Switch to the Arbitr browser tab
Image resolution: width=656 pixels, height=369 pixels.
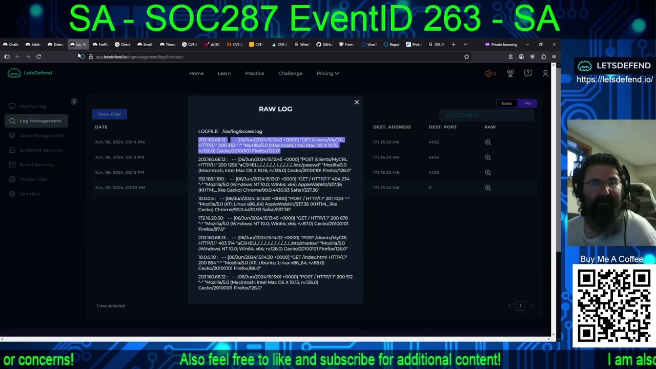33,45
